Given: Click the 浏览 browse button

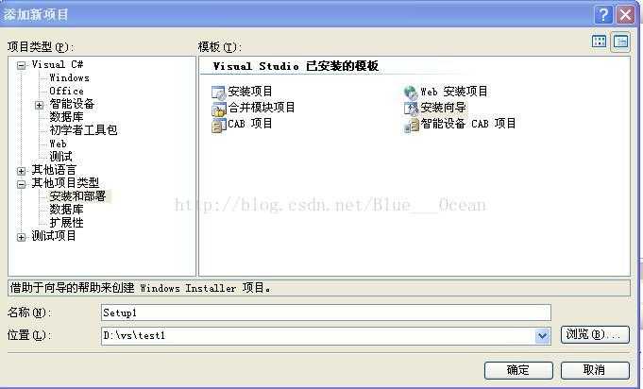Looking at the screenshot, I should [595, 334].
